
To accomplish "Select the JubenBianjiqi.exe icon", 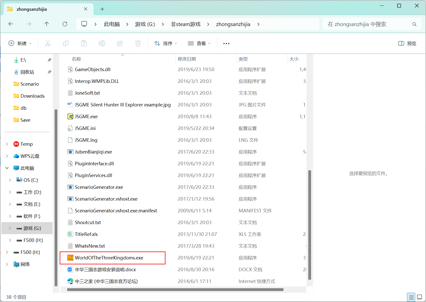I will point(70,152).
